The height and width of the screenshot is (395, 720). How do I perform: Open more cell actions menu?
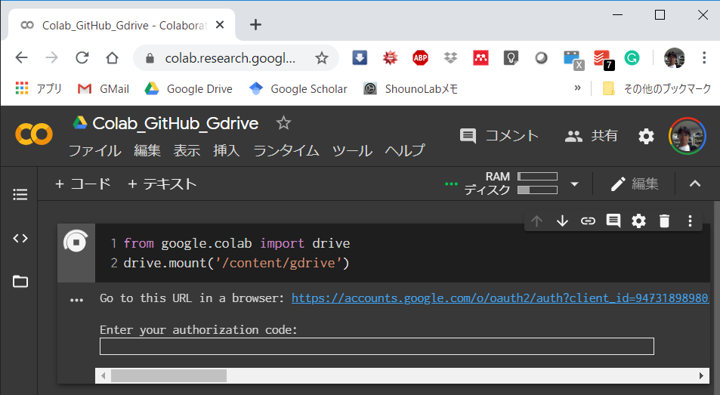pyautogui.click(x=690, y=221)
